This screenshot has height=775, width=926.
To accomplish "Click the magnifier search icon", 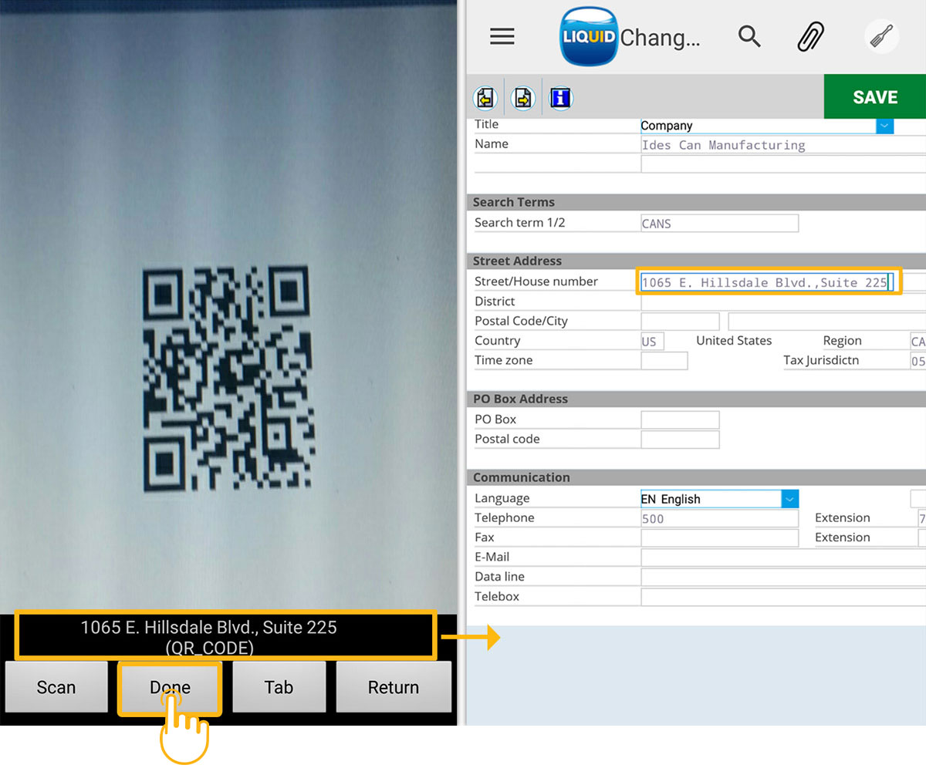I will 749,36.
